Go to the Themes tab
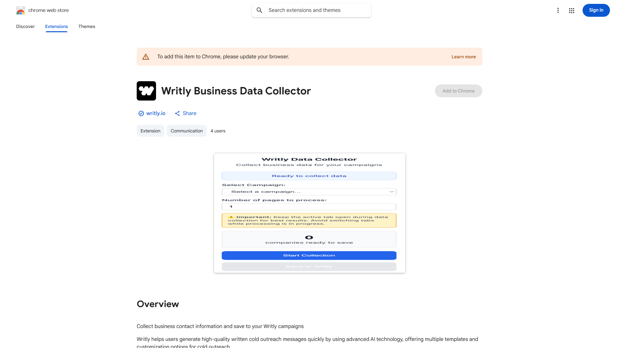The image size is (619, 348). coord(87,26)
